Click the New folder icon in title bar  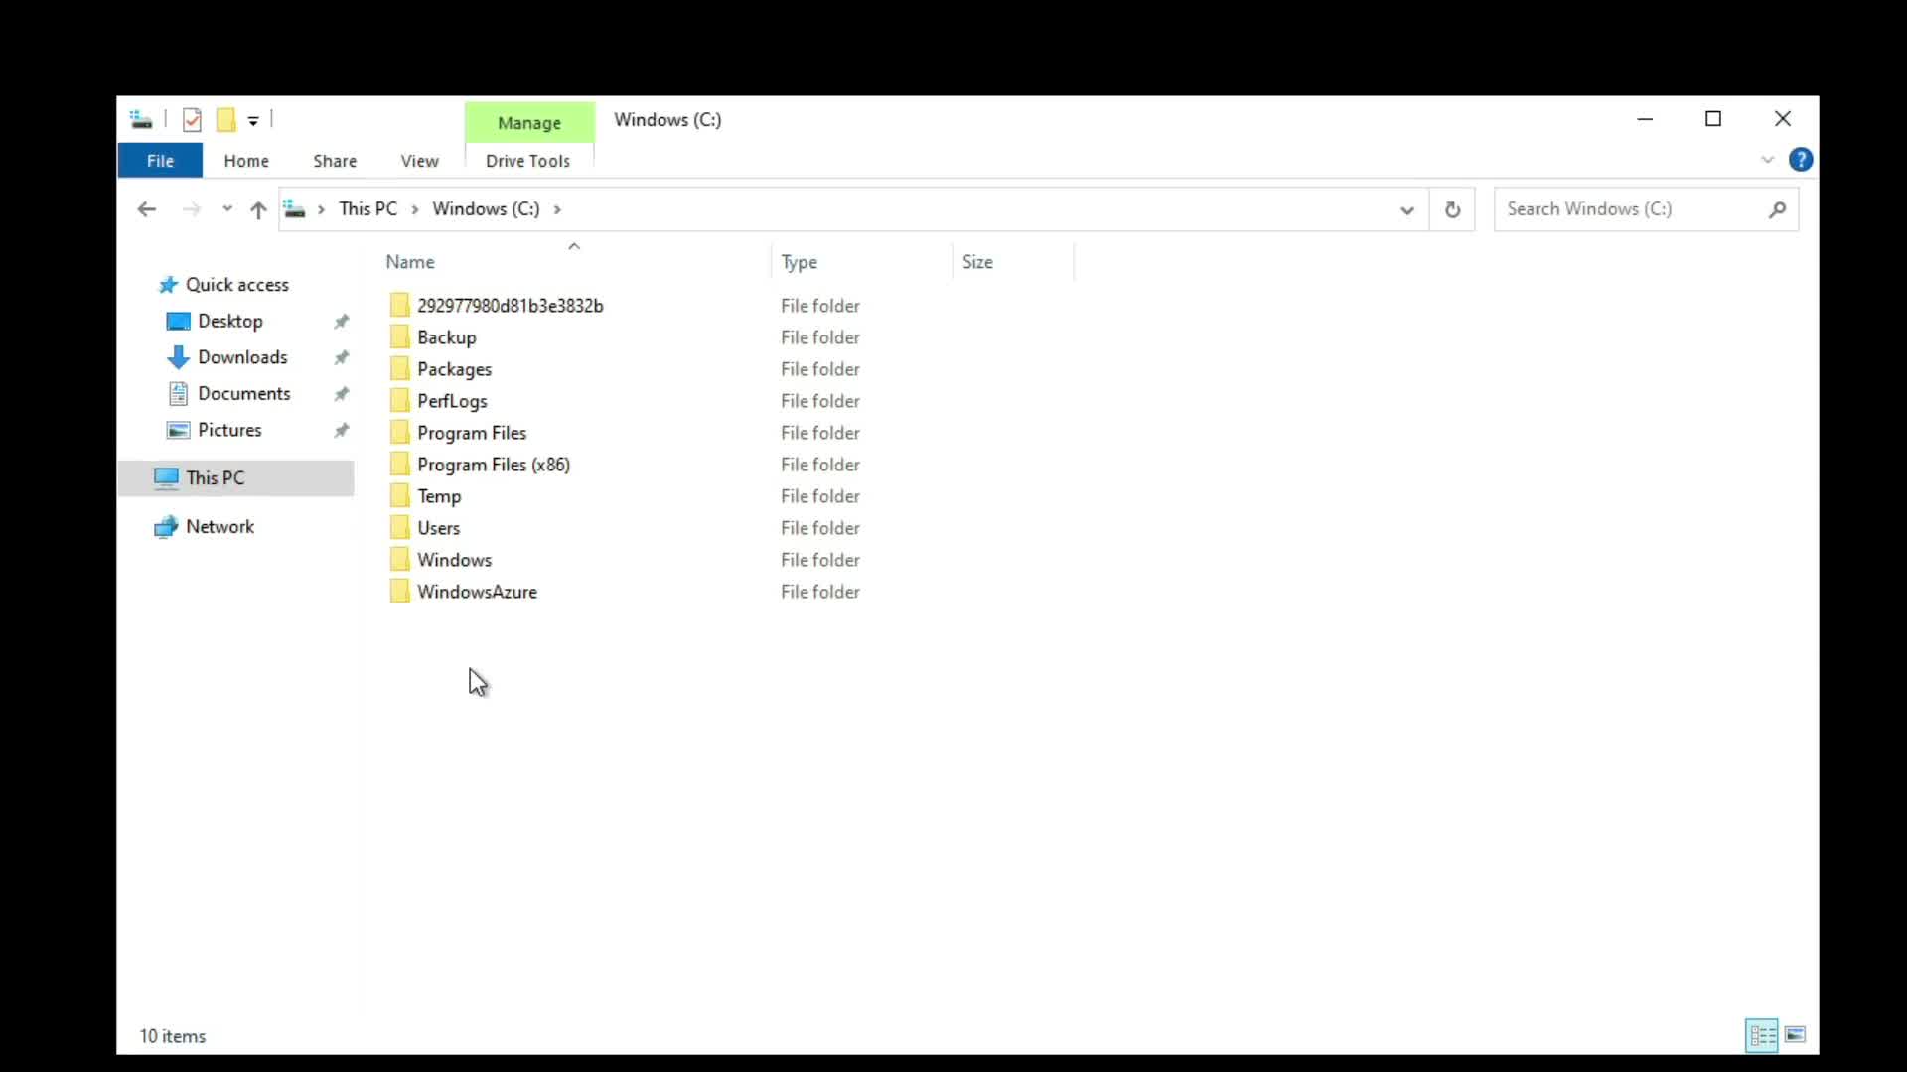pos(225,120)
